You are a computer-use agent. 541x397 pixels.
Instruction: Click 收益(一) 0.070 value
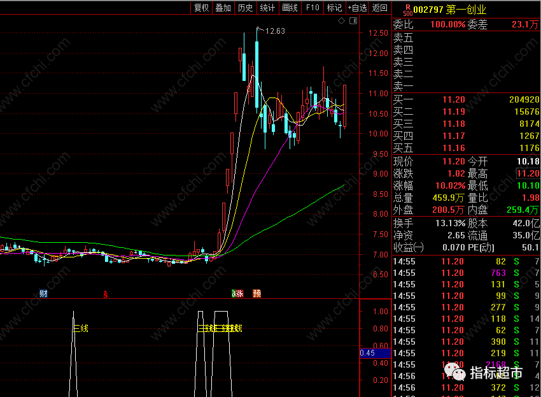454,247
